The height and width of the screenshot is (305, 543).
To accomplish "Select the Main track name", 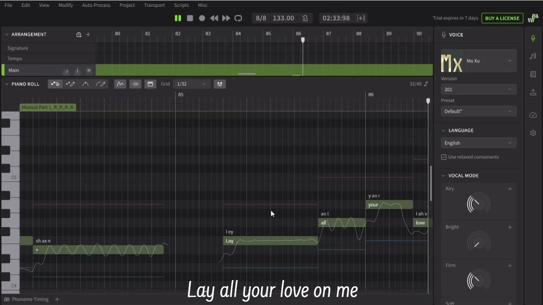I will point(14,70).
